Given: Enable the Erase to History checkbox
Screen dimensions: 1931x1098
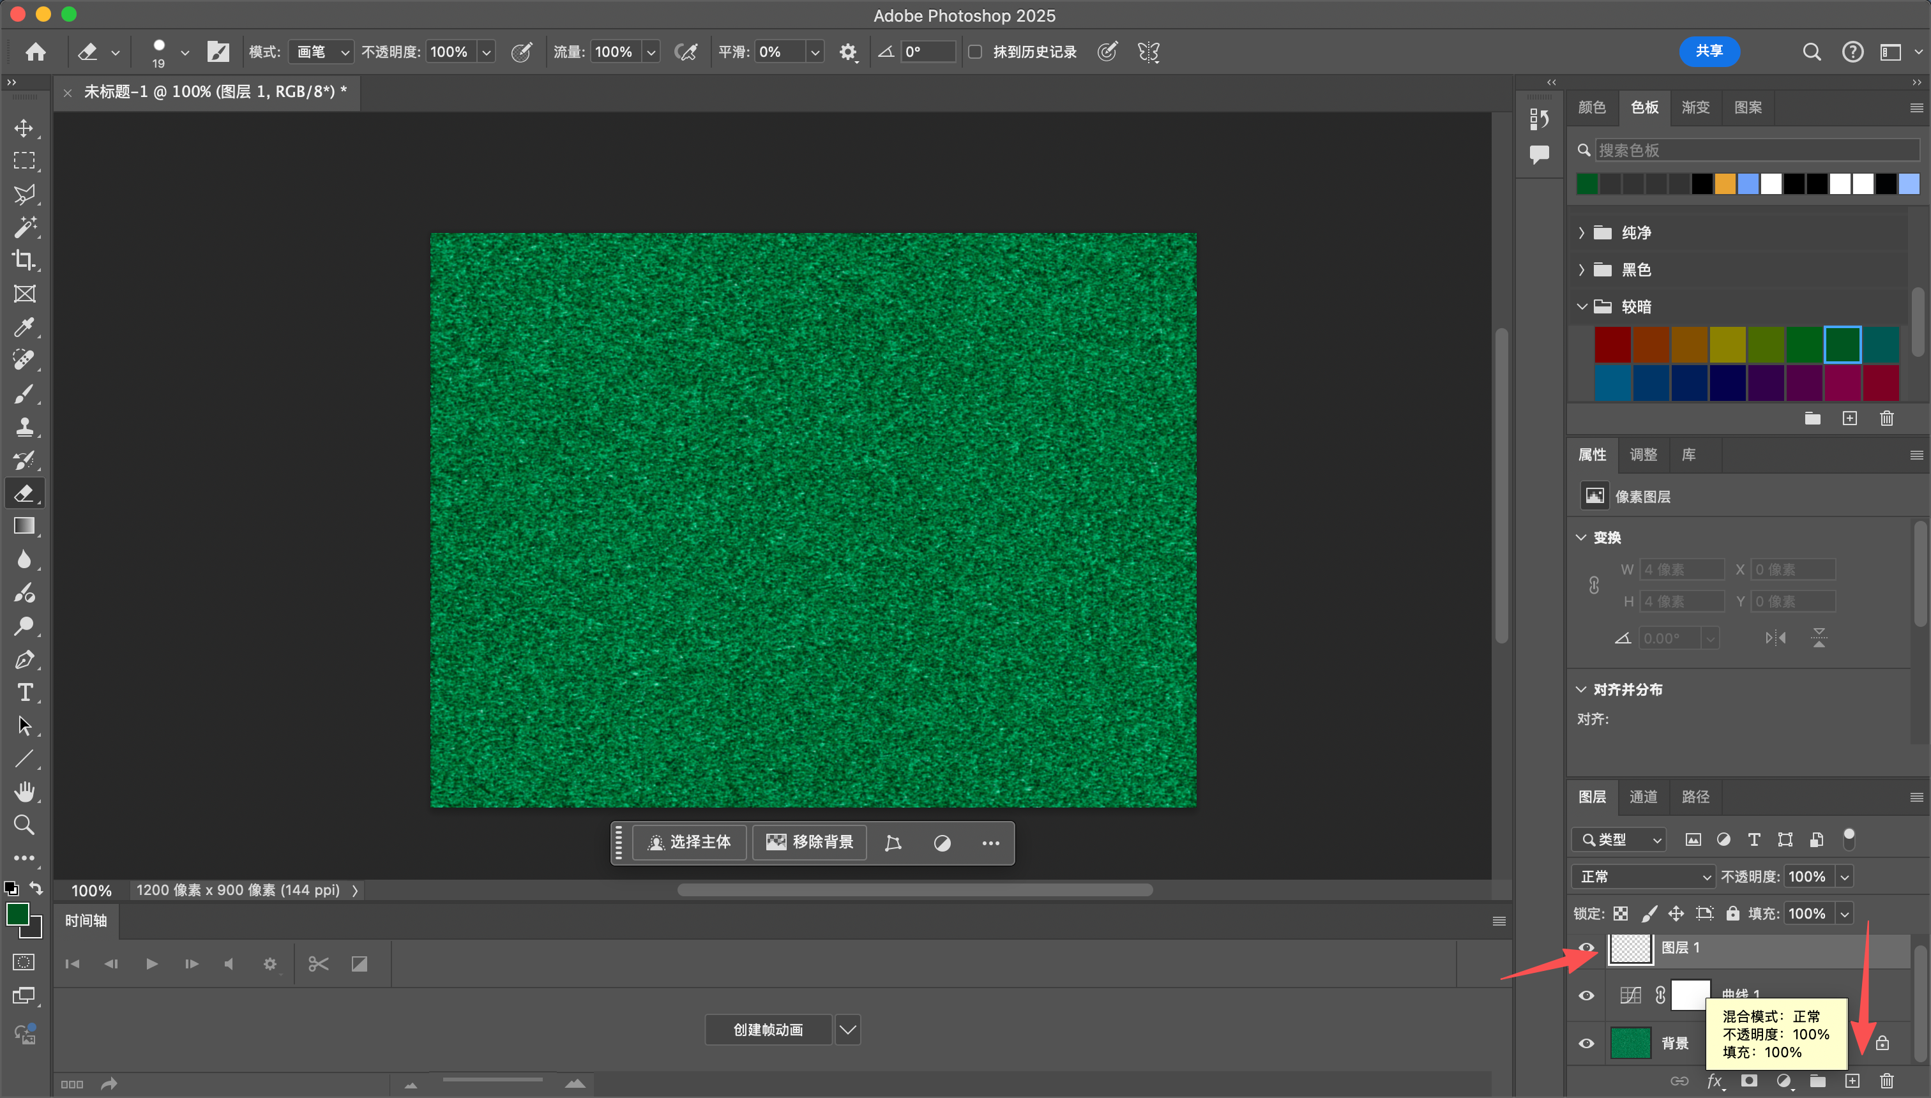Looking at the screenshot, I should click(x=974, y=52).
